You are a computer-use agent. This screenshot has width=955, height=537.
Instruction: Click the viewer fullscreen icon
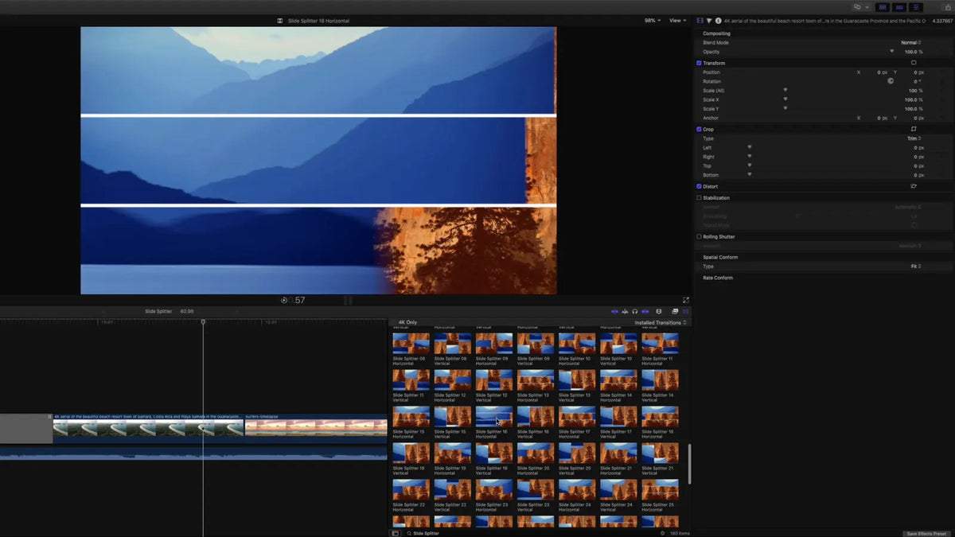click(x=686, y=300)
